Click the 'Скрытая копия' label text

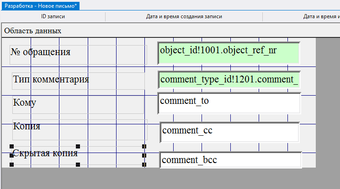point(45,153)
